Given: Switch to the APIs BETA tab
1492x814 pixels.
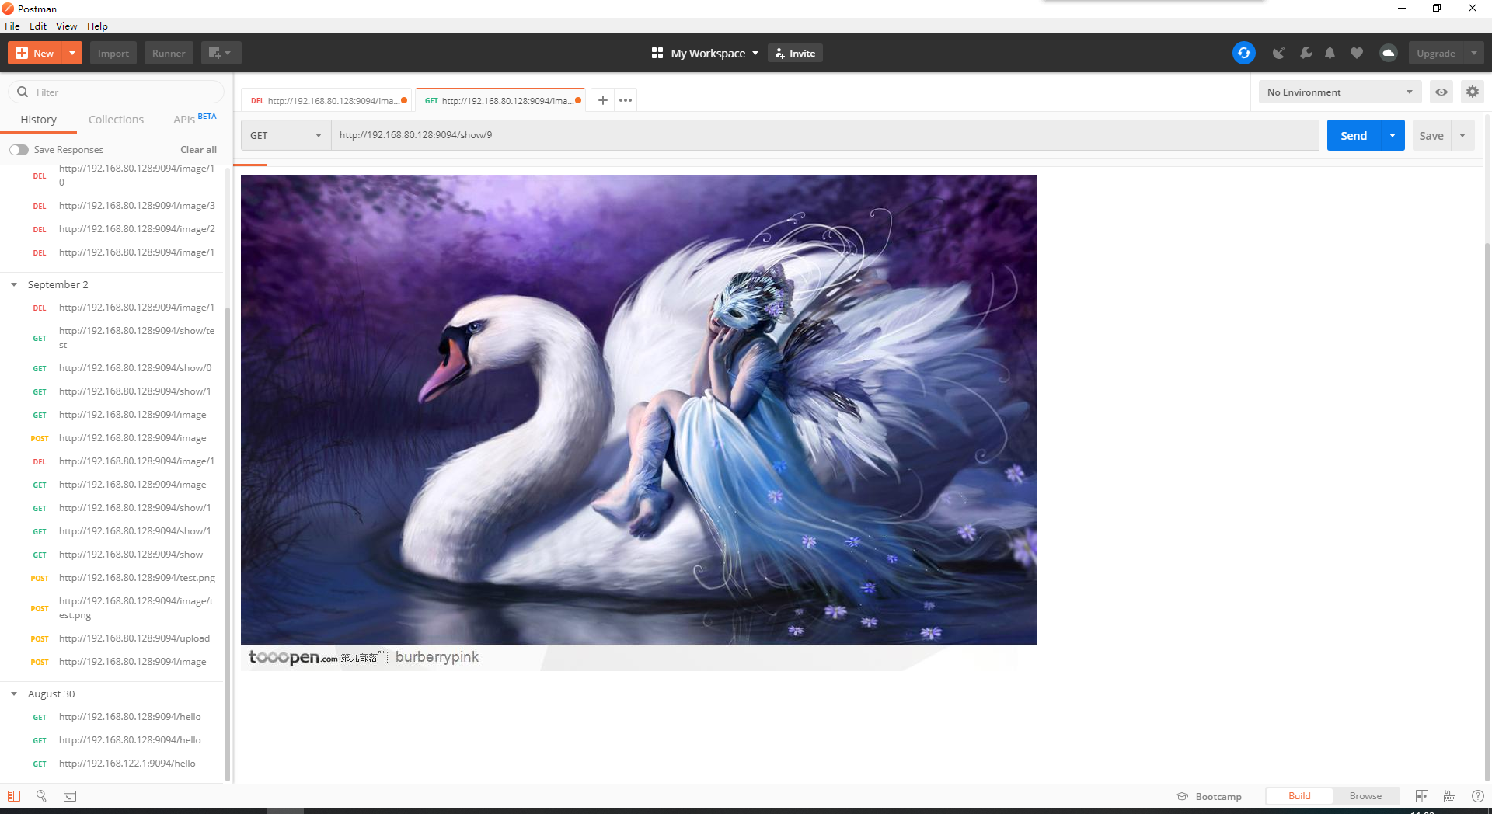Looking at the screenshot, I should (x=194, y=119).
